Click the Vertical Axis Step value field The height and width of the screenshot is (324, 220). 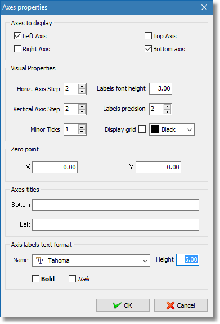coord(71,109)
